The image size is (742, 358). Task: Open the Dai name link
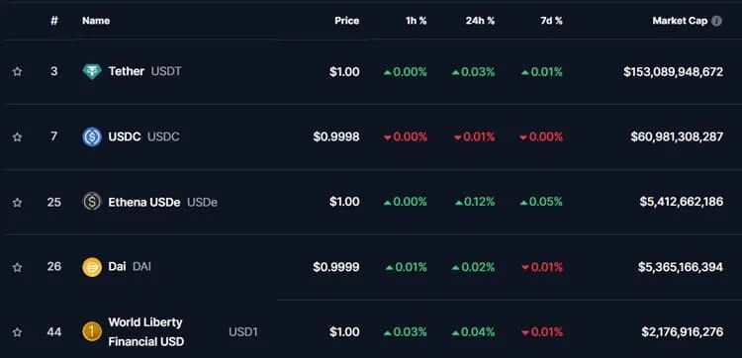pyautogui.click(x=117, y=267)
